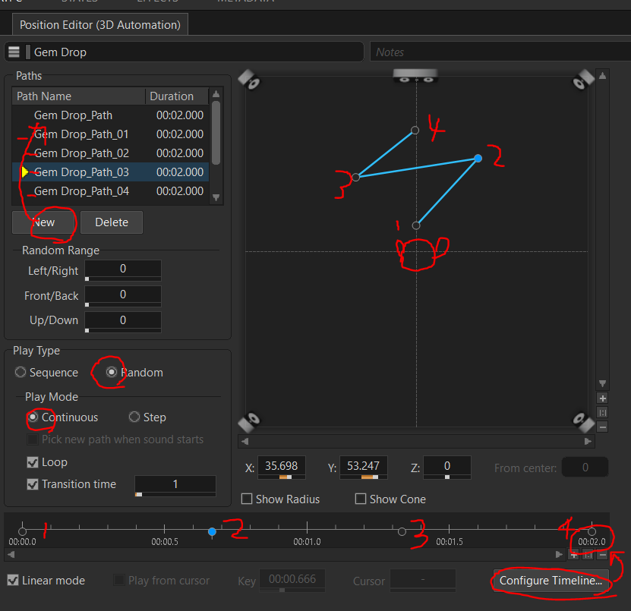Click the Up/Down random range field
The width and height of the screenshot is (631, 611).
click(x=123, y=320)
